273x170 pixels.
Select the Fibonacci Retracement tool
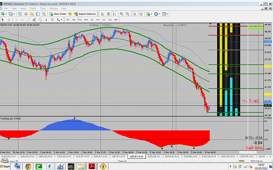(x=40, y=20)
